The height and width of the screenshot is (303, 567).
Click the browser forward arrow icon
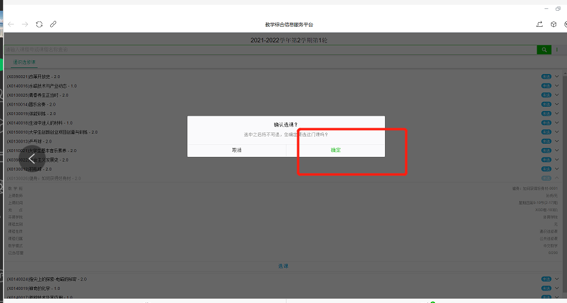pyautogui.click(x=25, y=24)
